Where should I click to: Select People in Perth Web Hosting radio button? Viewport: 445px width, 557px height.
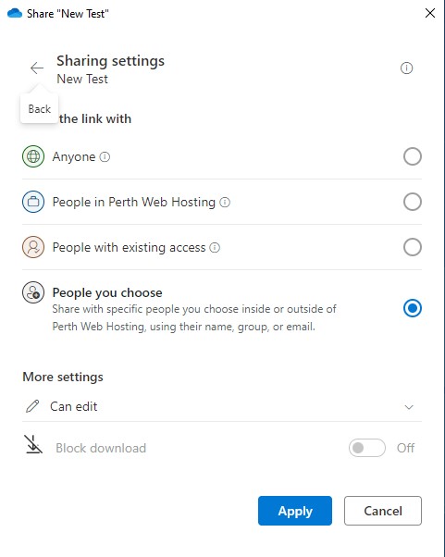413,202
